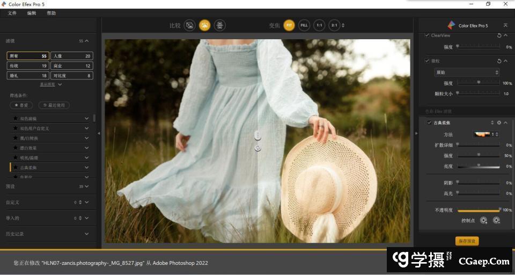The image size is (515, 275).
Task: Adjust the 不透明度 opacity slider
Action: [x=479, y=210]
